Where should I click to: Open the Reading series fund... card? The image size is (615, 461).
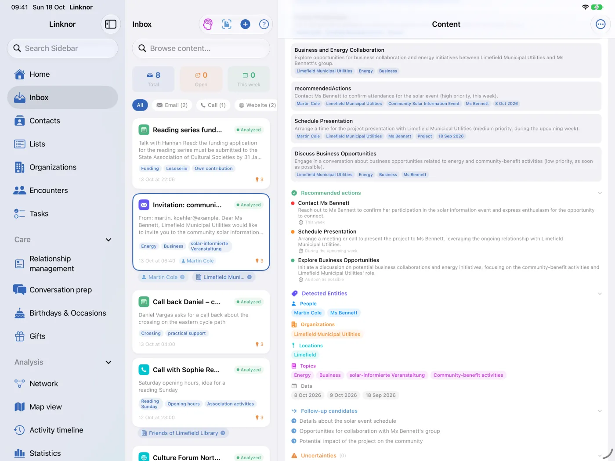point(201,153)
